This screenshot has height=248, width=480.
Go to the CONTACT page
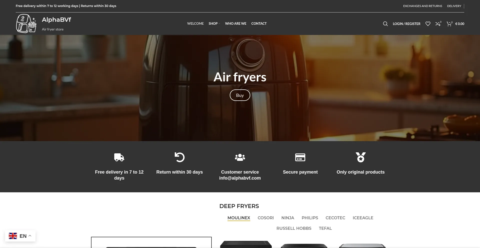click(x=259, y=23)
